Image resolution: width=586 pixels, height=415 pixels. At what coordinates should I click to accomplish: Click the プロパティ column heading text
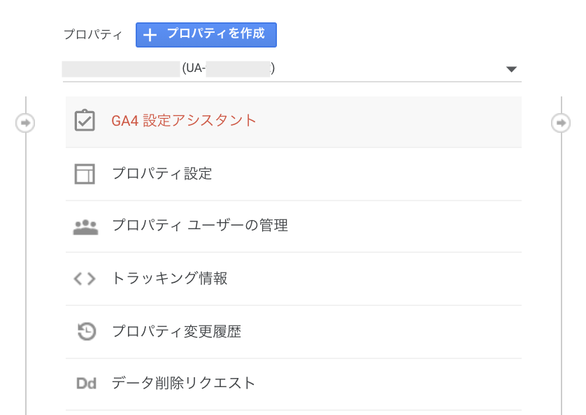pos(93,34)
